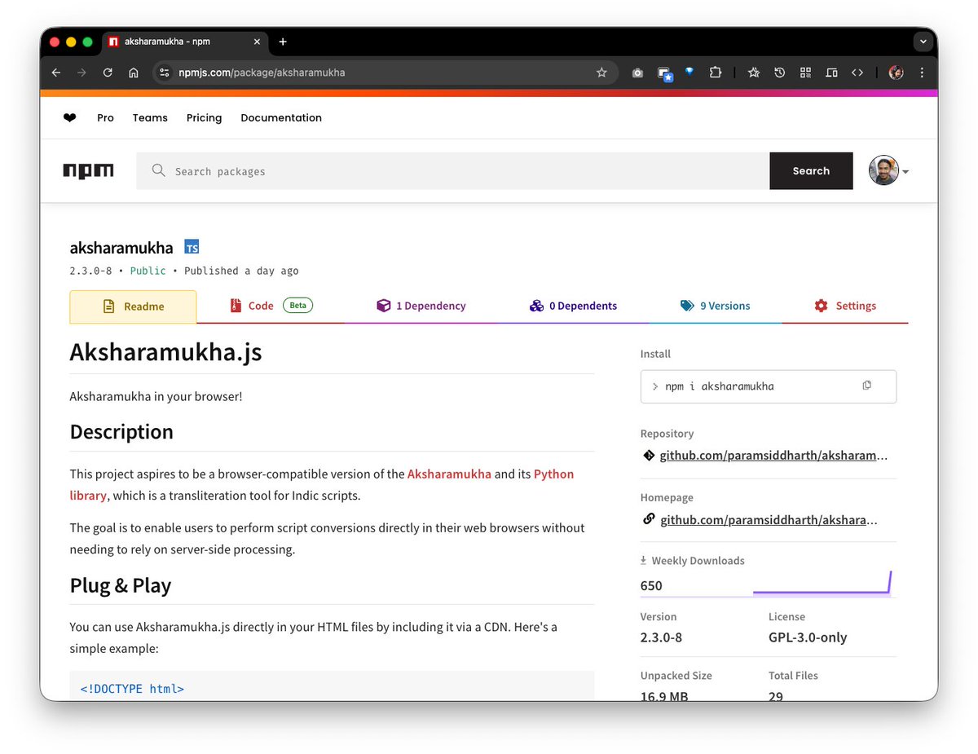This screenshot has height=754, width=978.
Task: Open the Chrome profile avatar
Action: (896, 73)
